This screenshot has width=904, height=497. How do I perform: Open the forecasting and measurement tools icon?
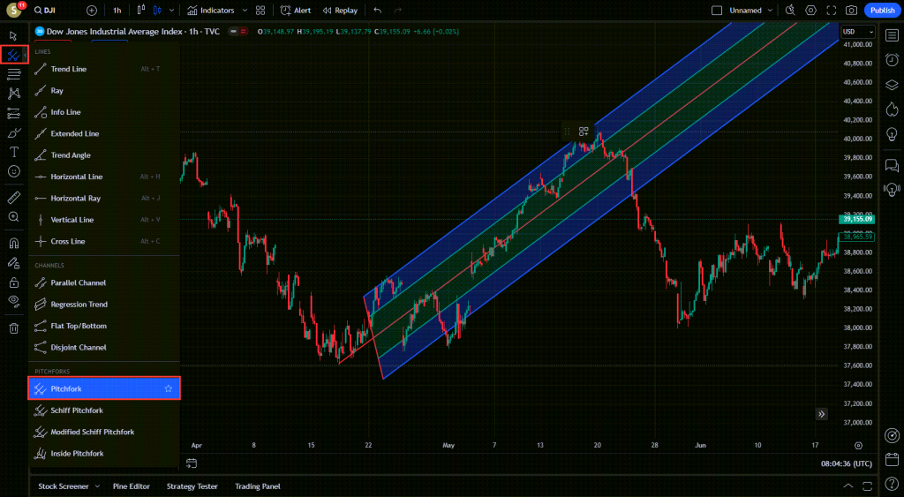coord(13,114)
